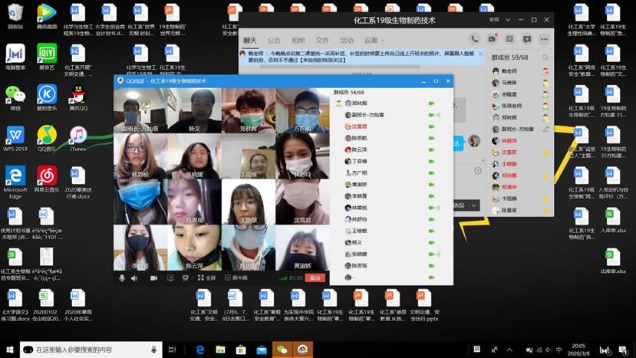Open the Mail app from the taskbar
This screenshot has height=358, width=636.
click(x=262, y=350)
